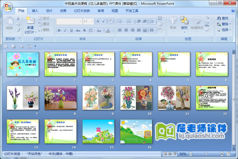Image resolution: width=238 pixels, height=159 pixels.
Task: Toggle slide sorter view button
Action: coord(170,154)
